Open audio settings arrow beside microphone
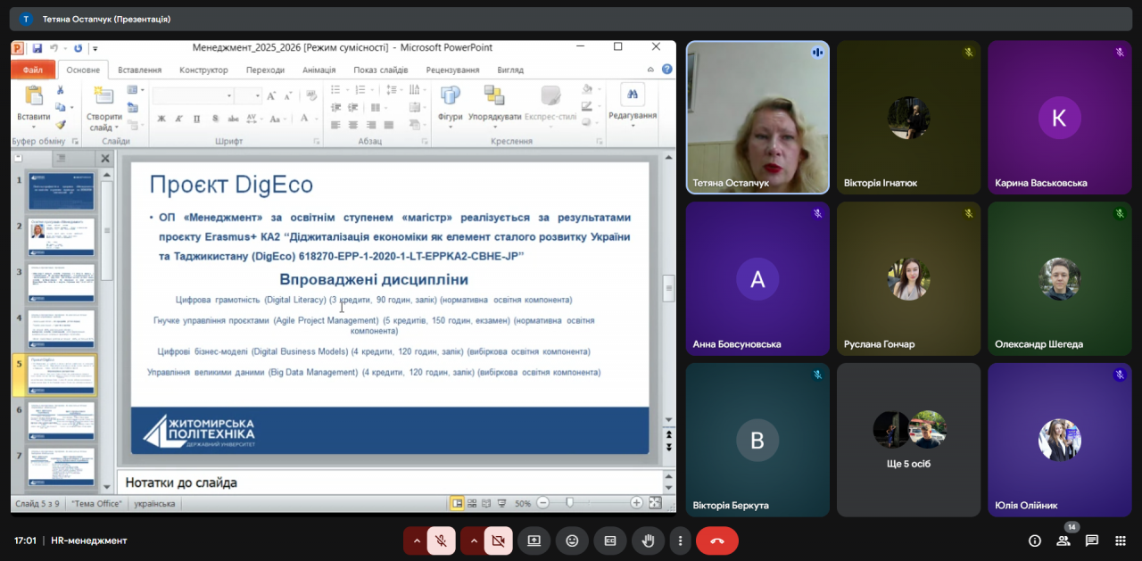Viewport: 1142px width, 561px height. (x=416, y=540)
